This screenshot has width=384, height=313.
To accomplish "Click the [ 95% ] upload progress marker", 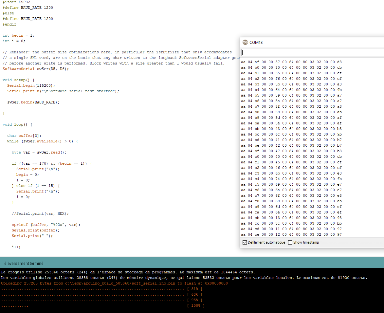I will [195, 300].
